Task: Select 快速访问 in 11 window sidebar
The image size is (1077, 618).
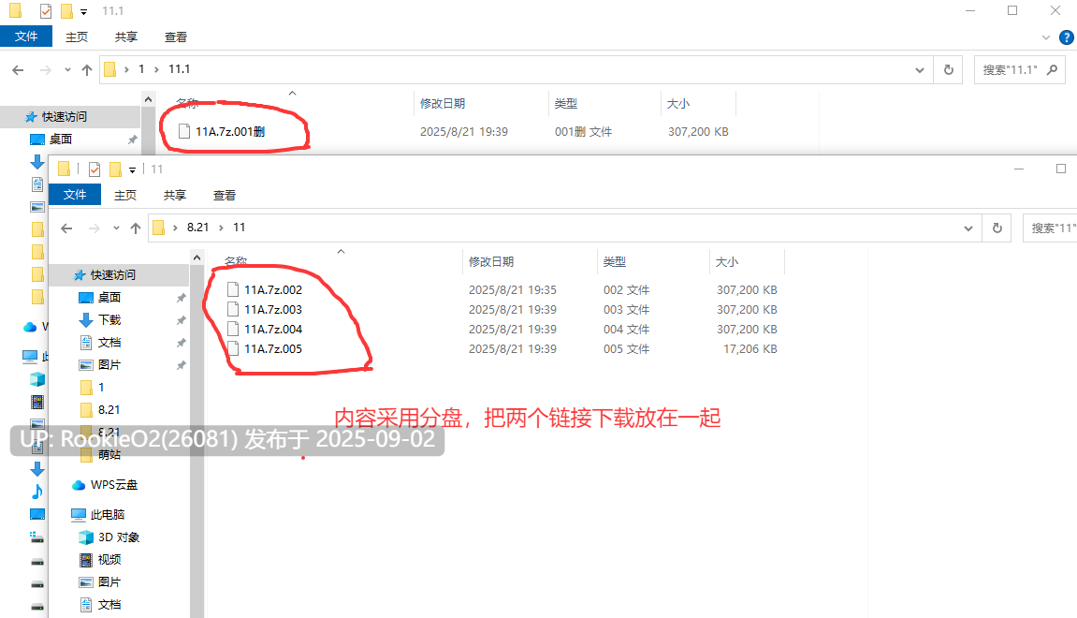Action: [x=112, y=274]
